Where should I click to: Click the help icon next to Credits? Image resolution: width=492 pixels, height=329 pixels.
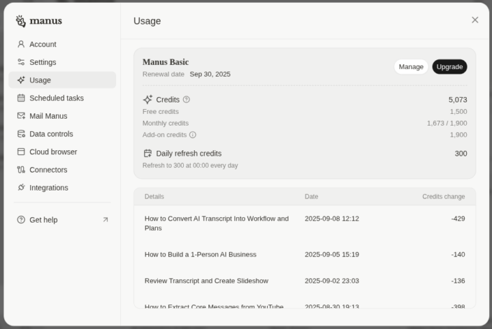[187, 100]
